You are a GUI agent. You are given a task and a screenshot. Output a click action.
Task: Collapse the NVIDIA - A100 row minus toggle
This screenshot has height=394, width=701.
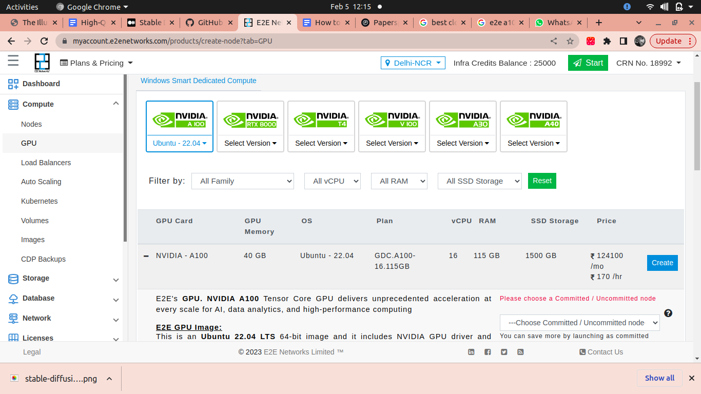pos(146,256)
